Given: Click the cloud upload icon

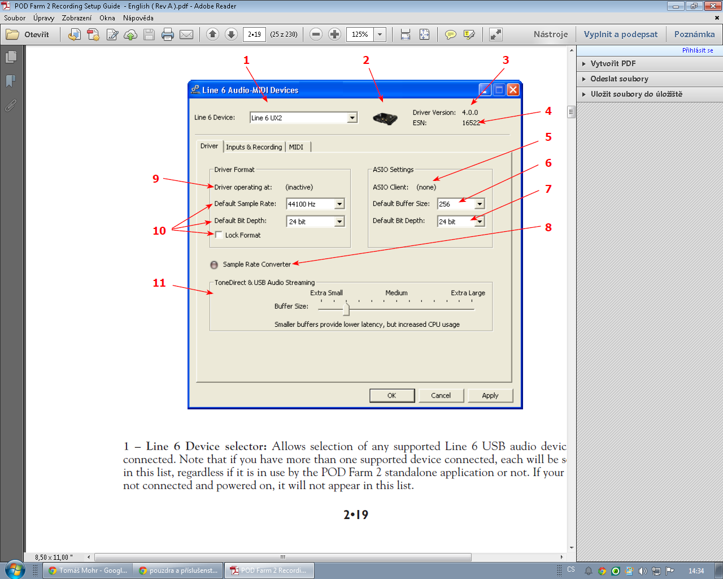Looking at the screenshot, I should pos(130,34).
